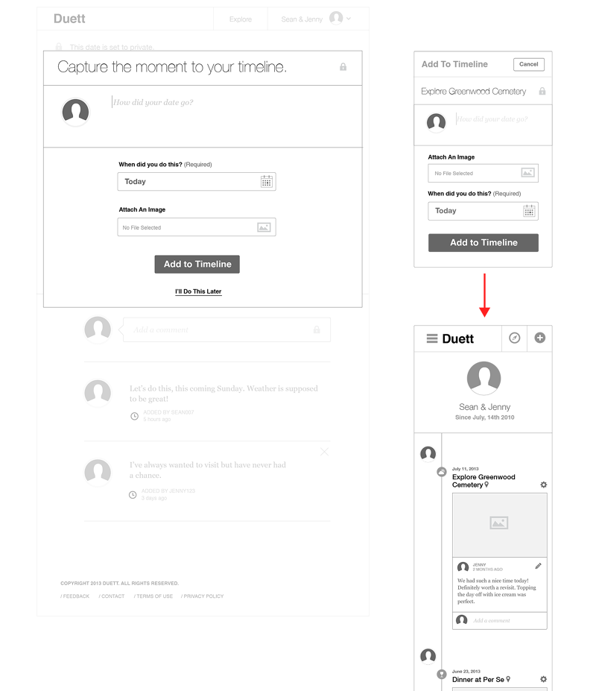Click gear icon beside Explore Greenwood Cemetery entry
Image resolution: width=596 pixels, height=691 pixels.
pyautogui.click(x=543, y=485)
